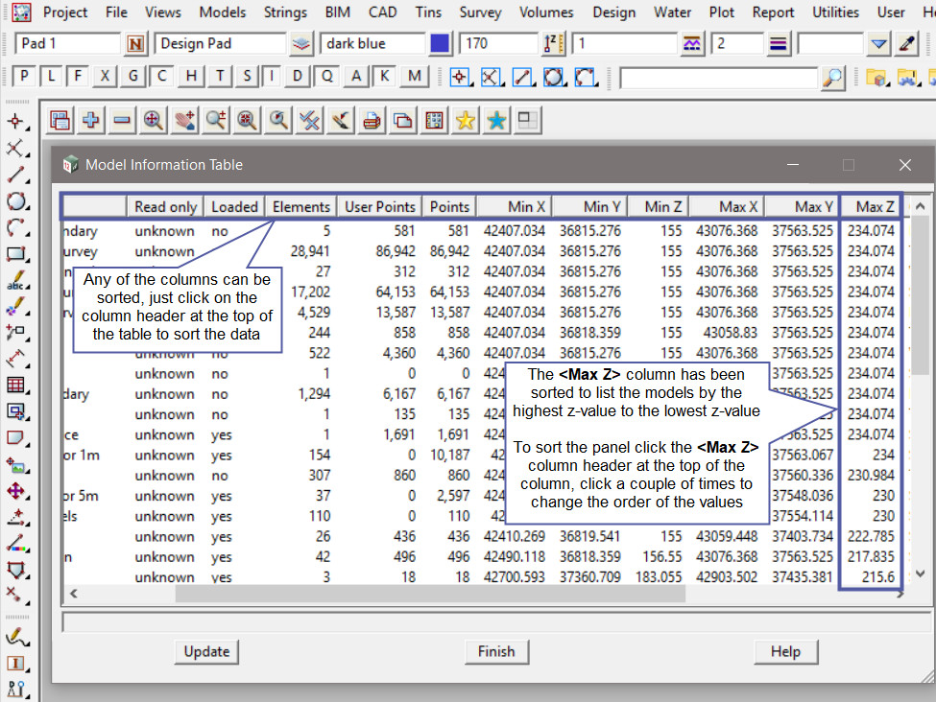
Task: Click the yellow star icon
Action: tap(466, 120)
